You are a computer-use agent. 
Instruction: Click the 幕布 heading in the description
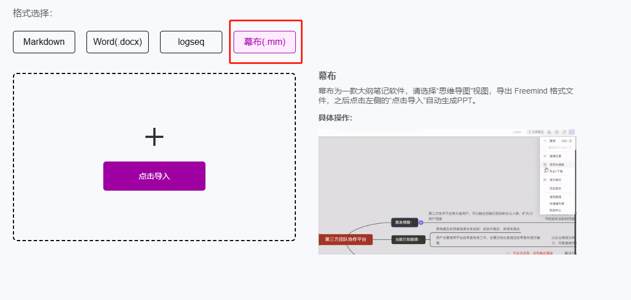tap(327, 76)
